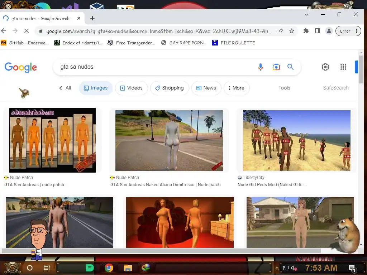Open the Alcina Dimitrescu result title

pyautogui.click(x=166, y=184)
